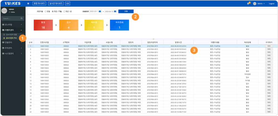Screen dimensions: 278x116
Task: Switch to the GIS tab
Action: tap(68, 4)
